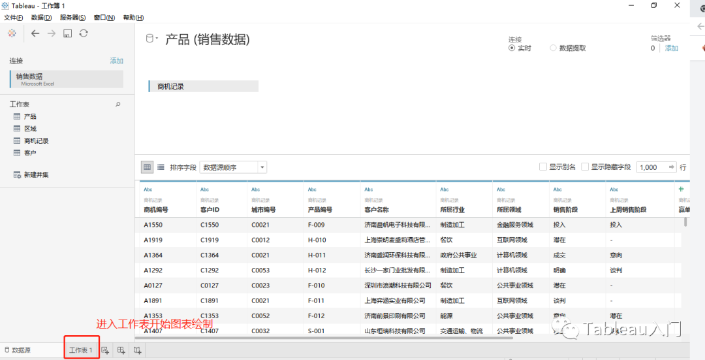Screen dimensions: 705x360
Task: Click the table icon next to 商机记录
Action: (17, 141)
